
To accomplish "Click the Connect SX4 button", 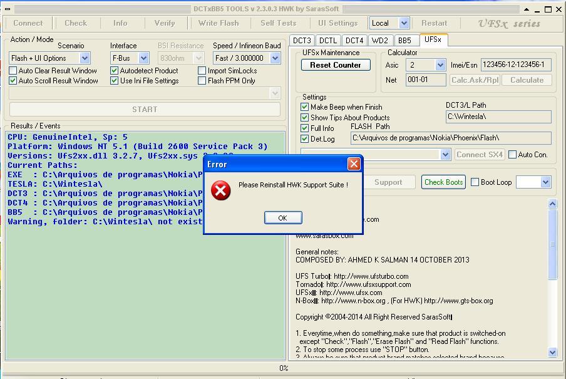I will pos(480,155).
